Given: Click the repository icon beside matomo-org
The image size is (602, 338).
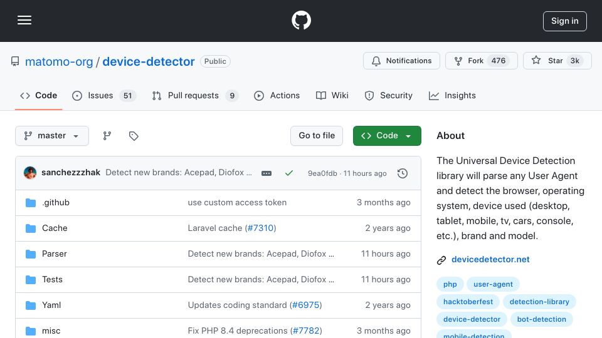Looking at the screenshot, I should (15, 61).
